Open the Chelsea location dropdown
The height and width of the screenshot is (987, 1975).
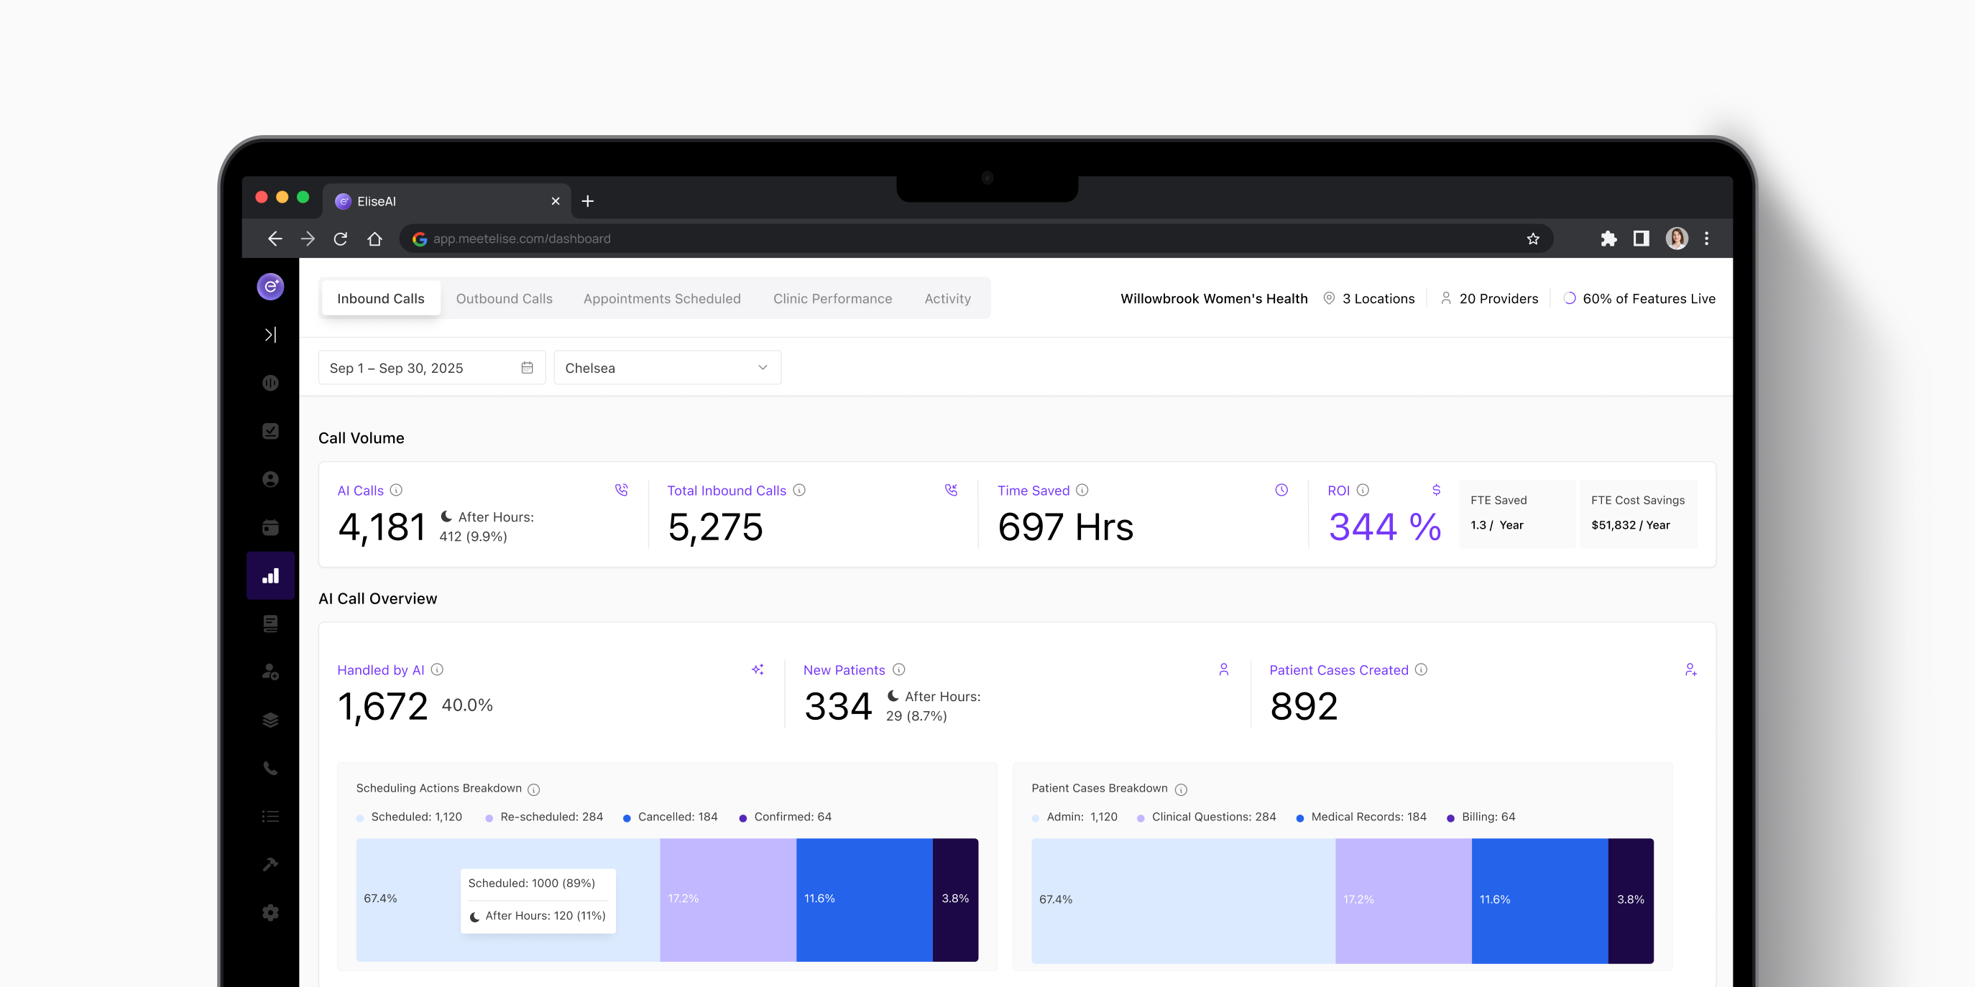pyautogui.click(x=666, y=368)
